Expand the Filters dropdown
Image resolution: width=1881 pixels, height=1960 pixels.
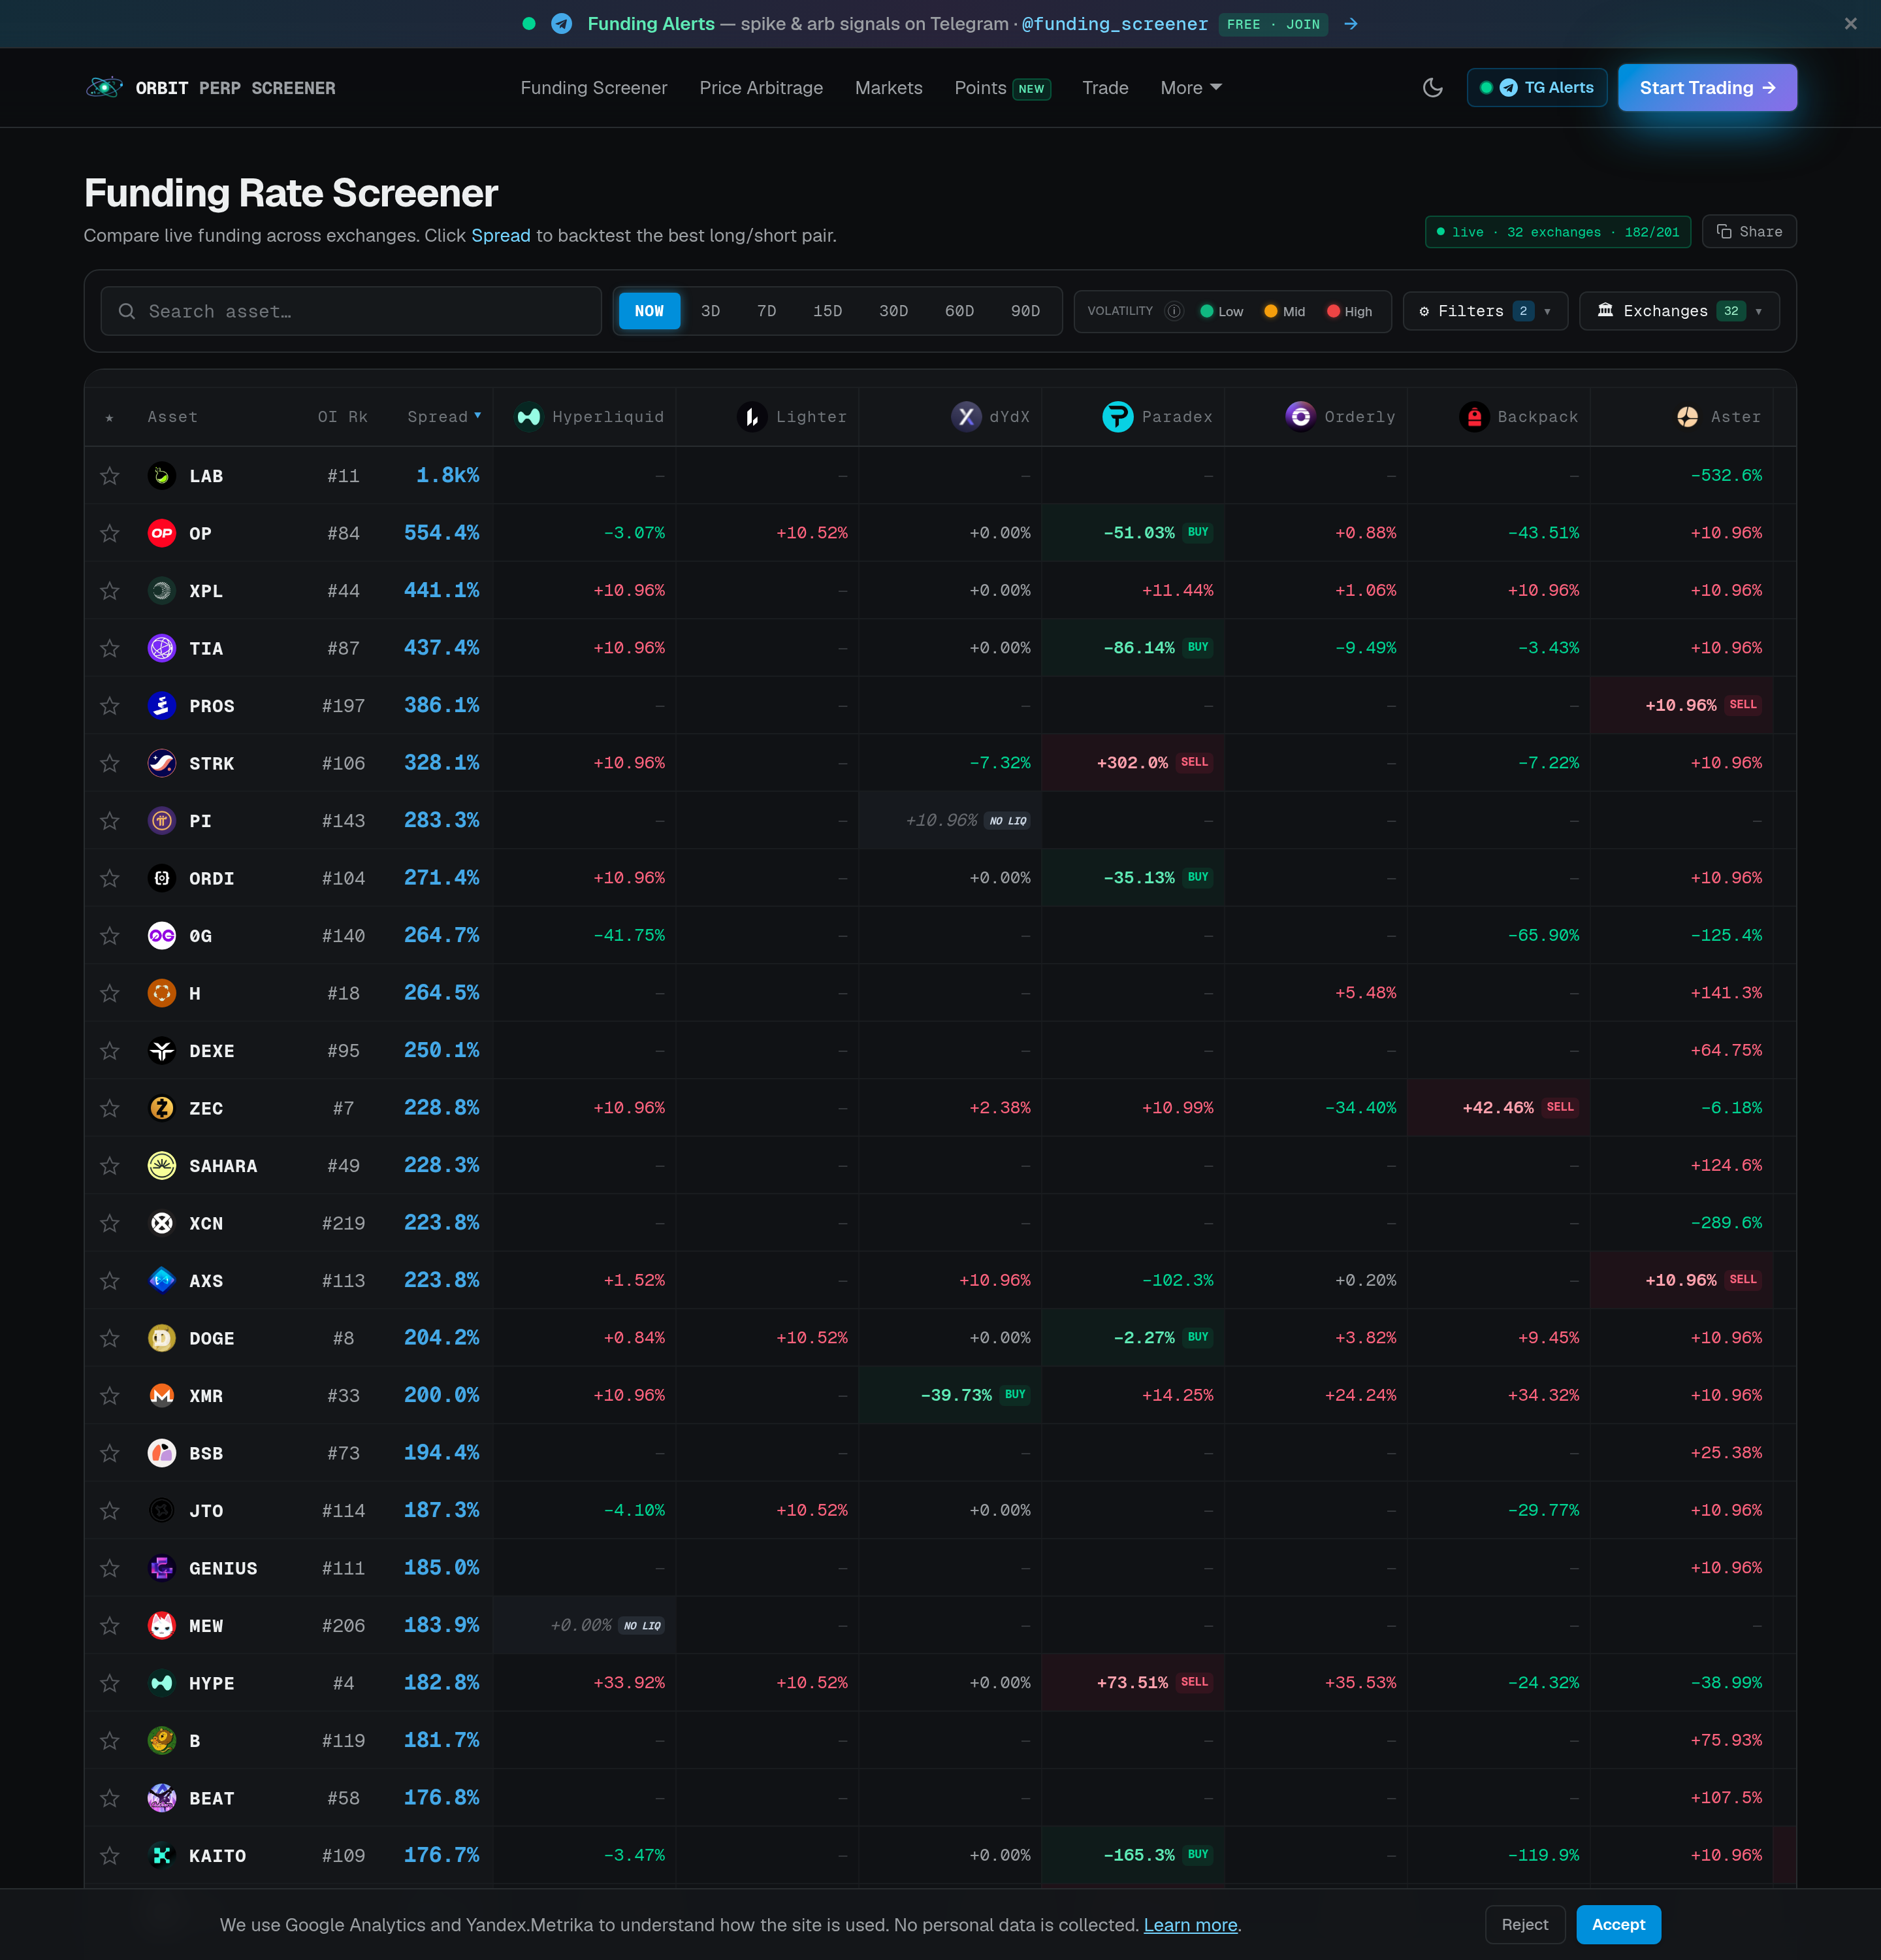[1484, 311]
